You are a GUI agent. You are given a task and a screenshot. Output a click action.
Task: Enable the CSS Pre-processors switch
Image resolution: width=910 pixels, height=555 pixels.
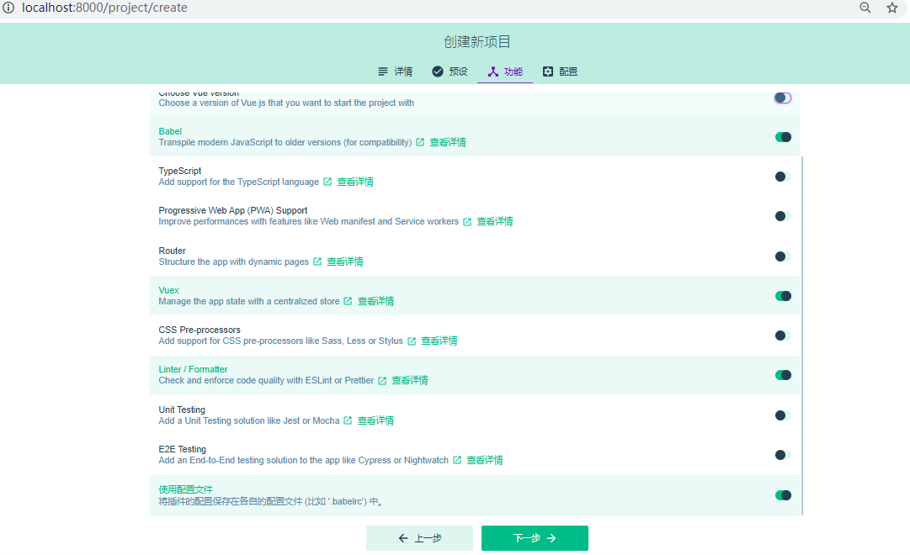point(783,336)
